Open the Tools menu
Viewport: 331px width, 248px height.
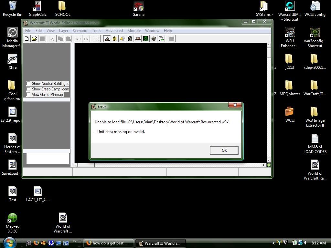click(96, 31)
